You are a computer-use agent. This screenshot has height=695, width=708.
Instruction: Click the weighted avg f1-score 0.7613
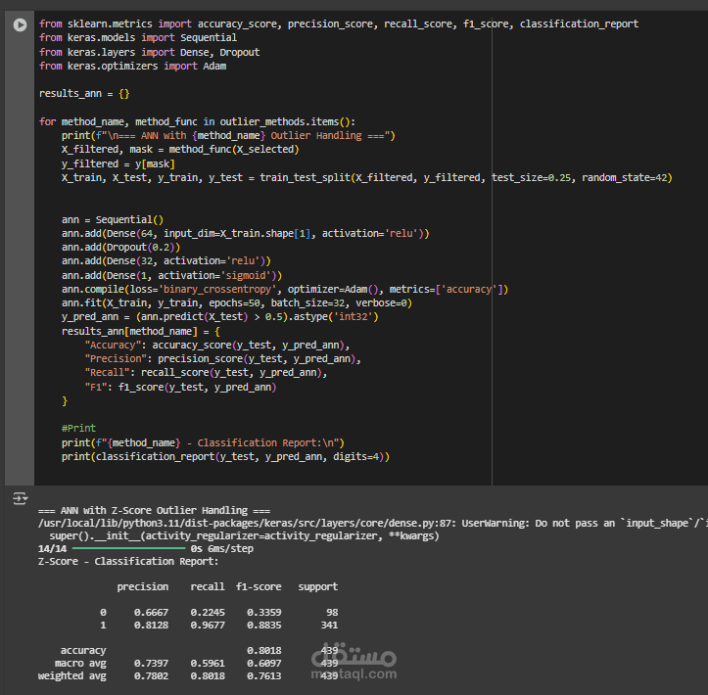(x=263, y=676)
